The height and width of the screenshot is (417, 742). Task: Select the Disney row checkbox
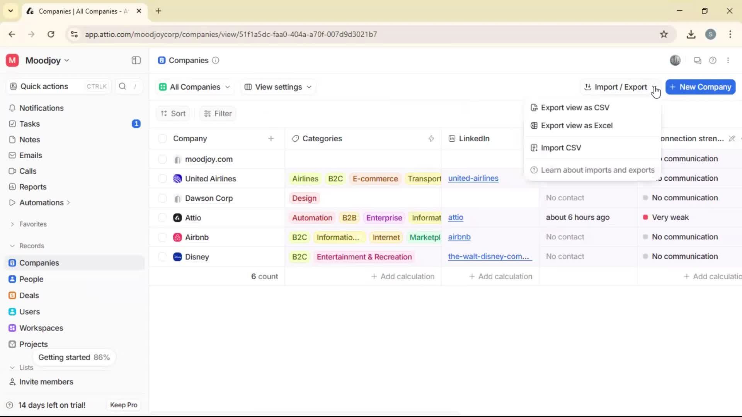click(162, 256)
